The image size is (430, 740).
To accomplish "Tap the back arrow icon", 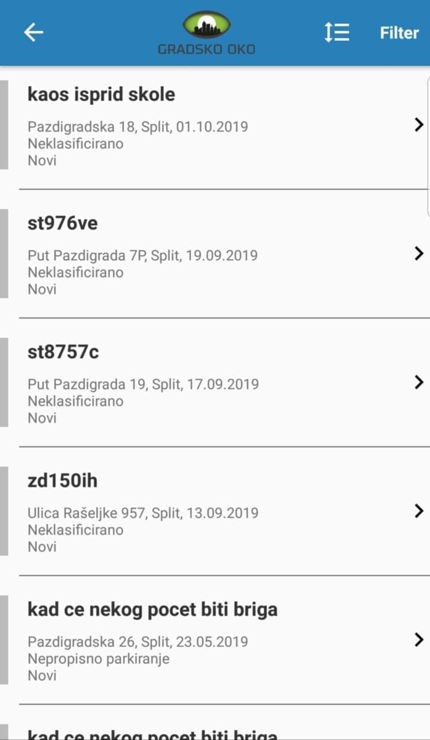I will tap(33, 33).
